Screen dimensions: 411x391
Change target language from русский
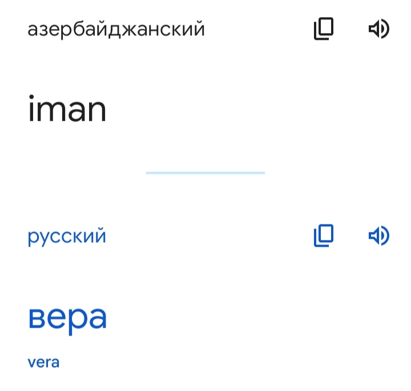[x=67, y=237]
